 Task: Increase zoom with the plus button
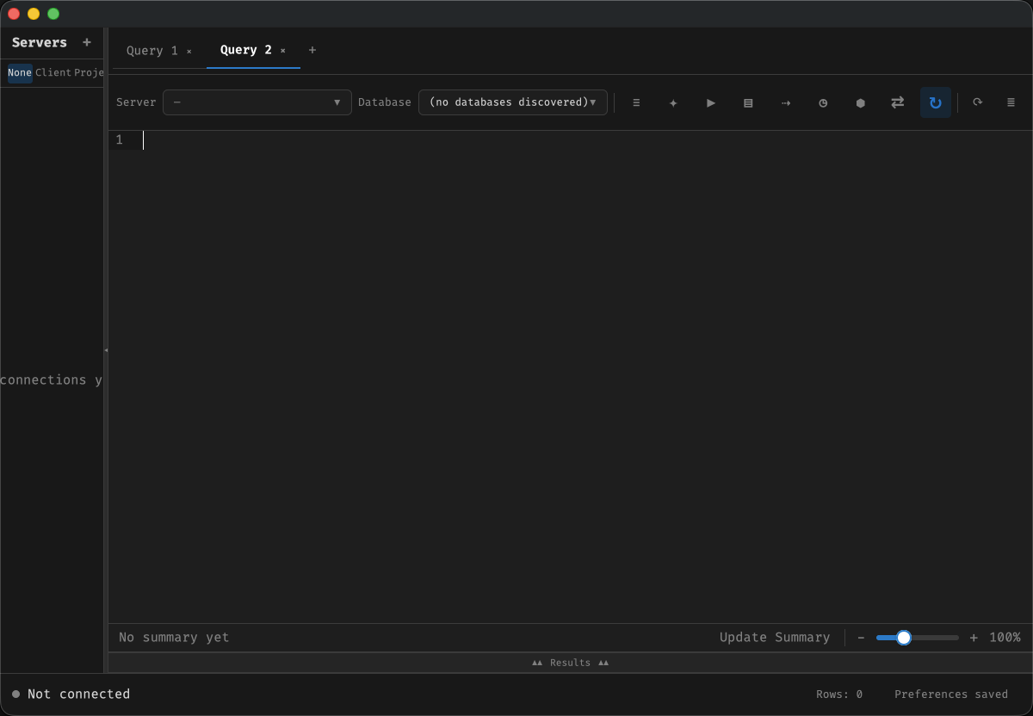(974, 638)
